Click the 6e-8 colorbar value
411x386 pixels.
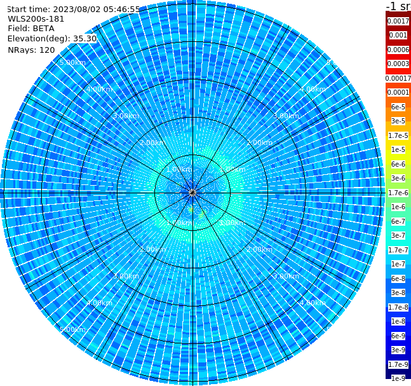point(398,279)
